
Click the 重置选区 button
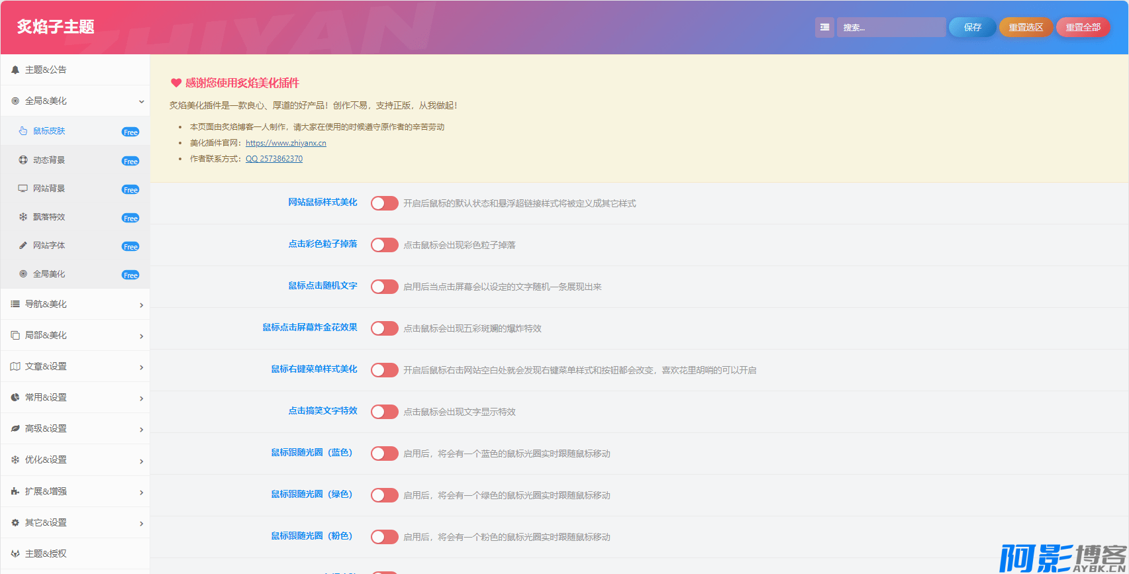point(1026,27)
